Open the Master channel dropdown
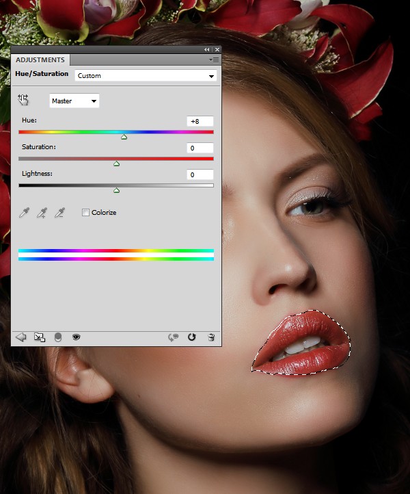This screenshot has width=410, height=494. (x=74, y=101)
